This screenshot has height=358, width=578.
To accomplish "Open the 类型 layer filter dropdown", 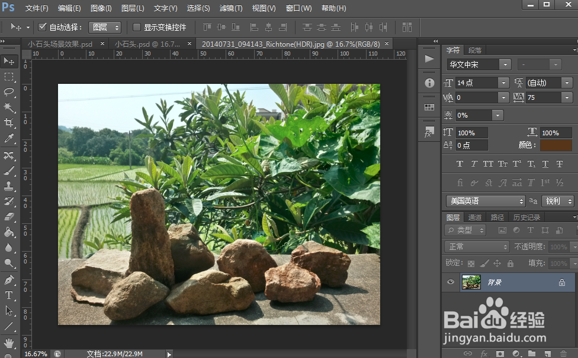I will [465, 230].
